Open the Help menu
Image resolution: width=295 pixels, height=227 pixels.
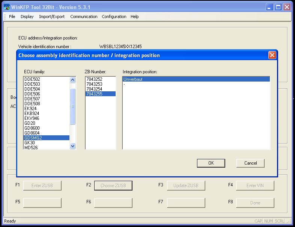(x=134, y=17)
